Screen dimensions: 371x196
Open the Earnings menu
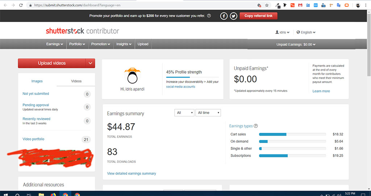(55, 44)
